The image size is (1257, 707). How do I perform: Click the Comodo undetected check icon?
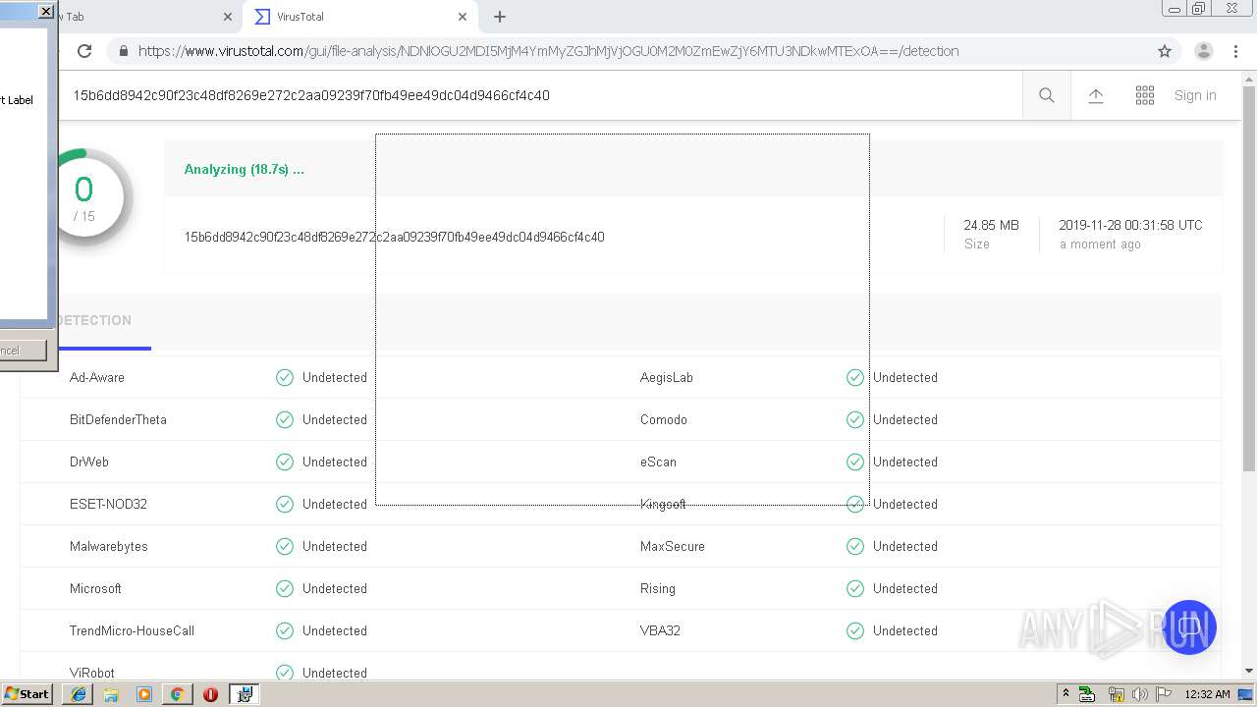[x=855, y=419]
